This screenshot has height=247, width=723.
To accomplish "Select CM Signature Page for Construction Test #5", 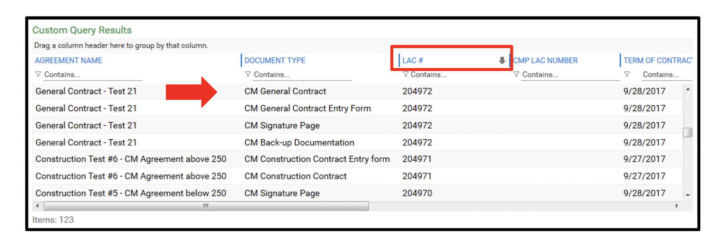I will pyautogui.click(x=282, y=193).
